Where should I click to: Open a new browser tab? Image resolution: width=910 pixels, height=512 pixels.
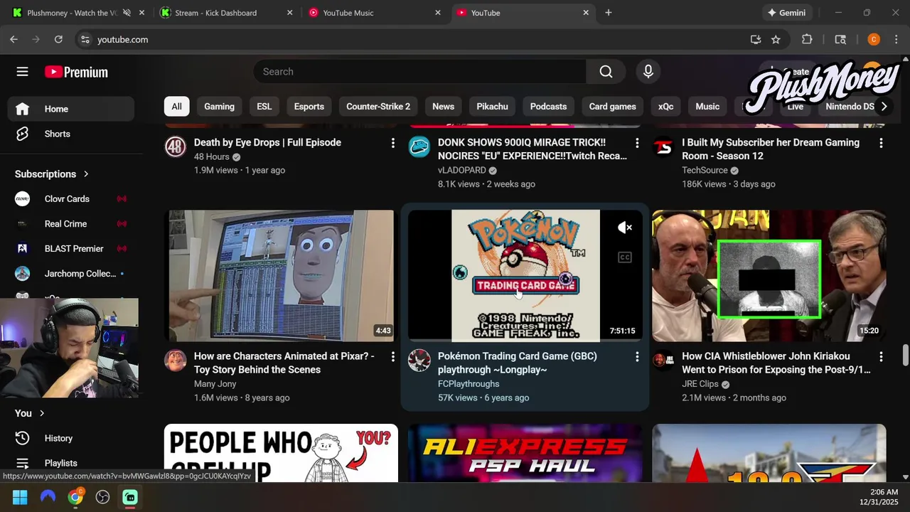tap(608, 13)
